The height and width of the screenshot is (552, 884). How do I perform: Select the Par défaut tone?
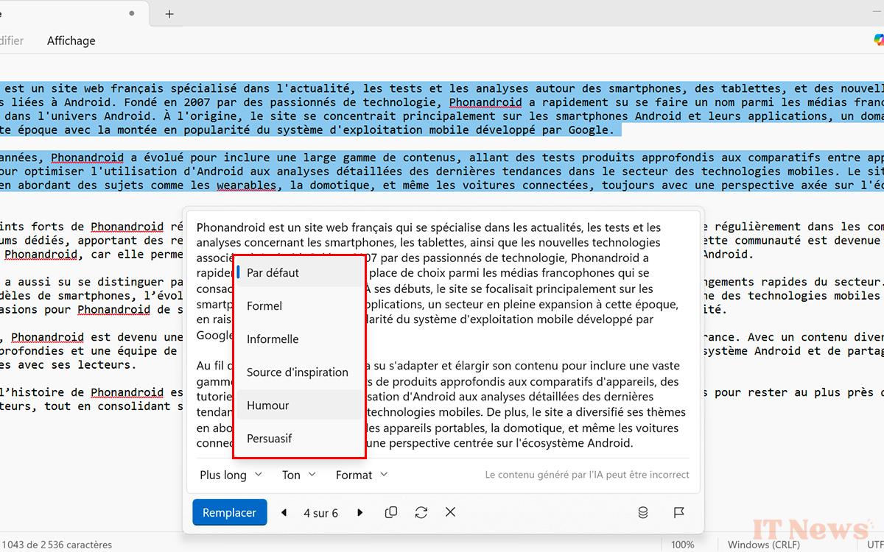click(x=299, y=272)
